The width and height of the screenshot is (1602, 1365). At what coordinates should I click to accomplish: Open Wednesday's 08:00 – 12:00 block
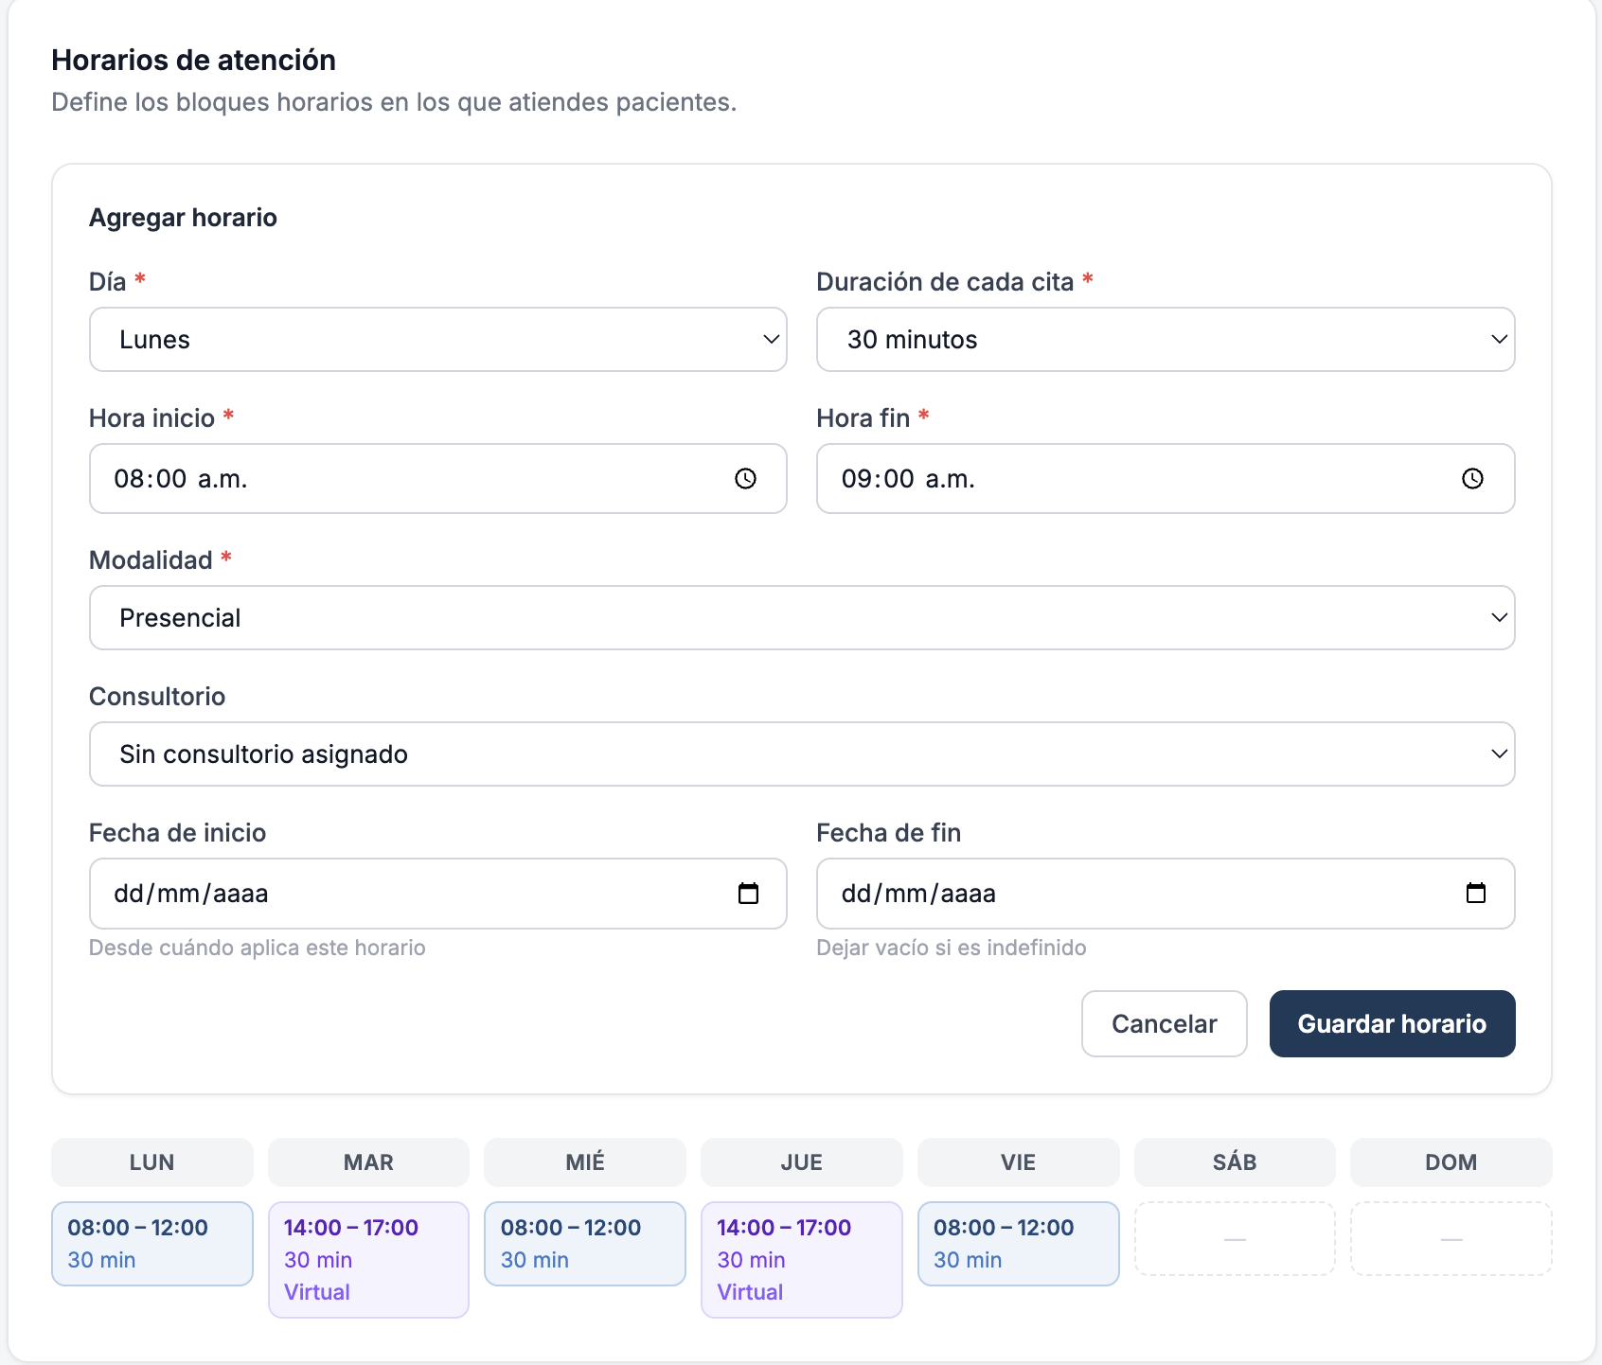tap(584, 1243)
